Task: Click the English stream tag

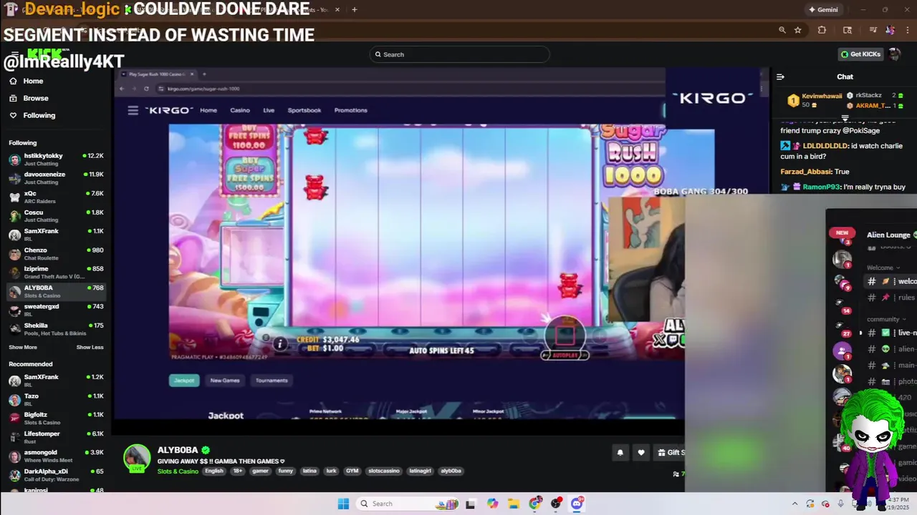Action: click(213, 471)
